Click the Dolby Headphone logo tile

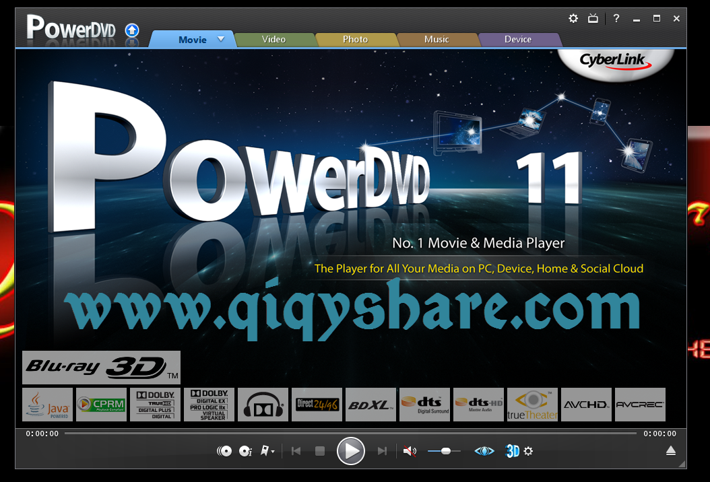tap(263, 405)
